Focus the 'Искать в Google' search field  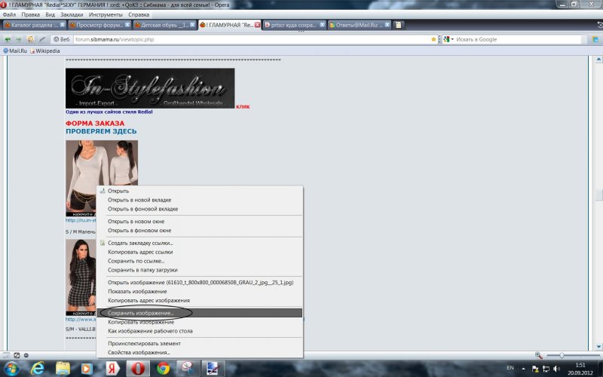point(518,39)
